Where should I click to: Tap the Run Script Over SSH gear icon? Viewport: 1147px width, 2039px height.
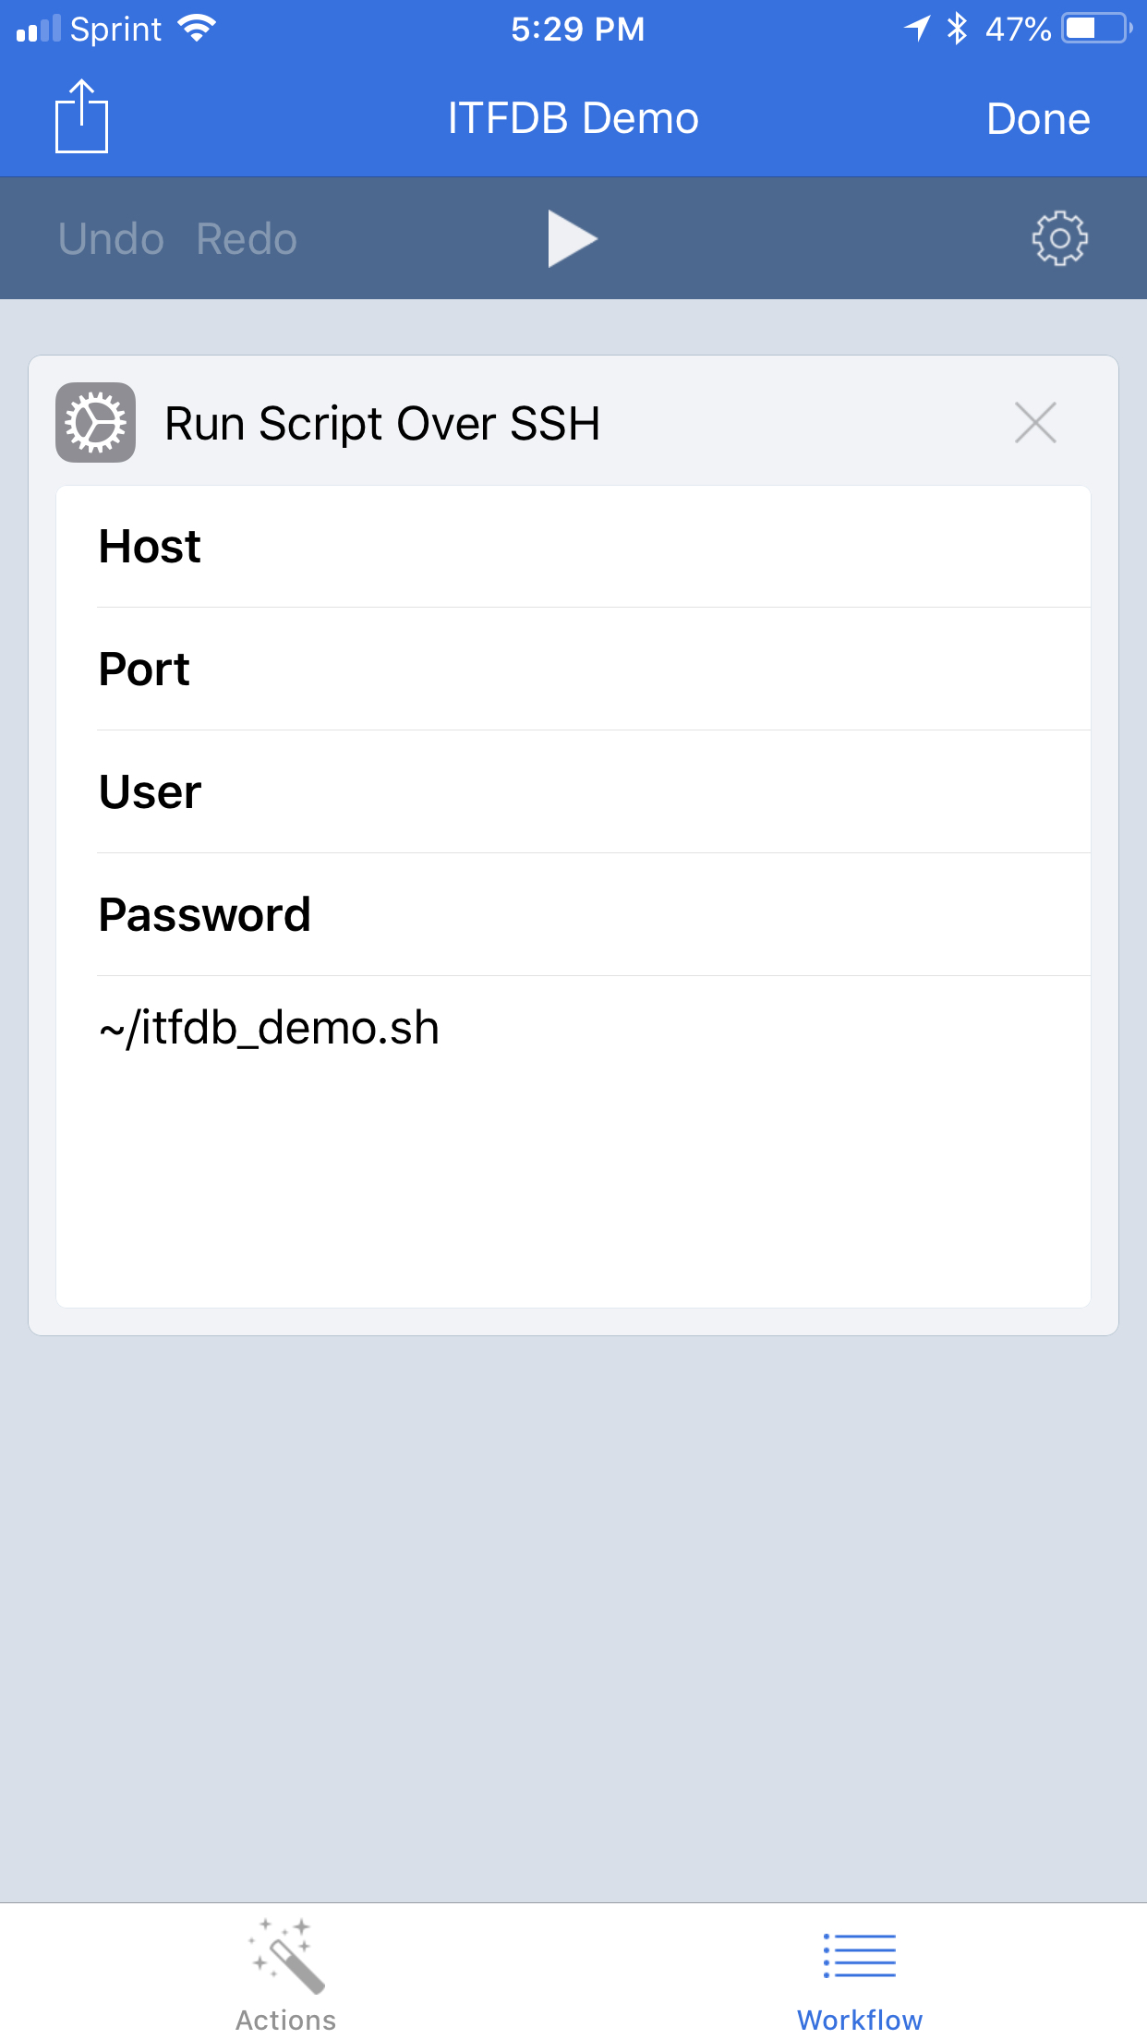pyautogui.click(x=95, y=423)
